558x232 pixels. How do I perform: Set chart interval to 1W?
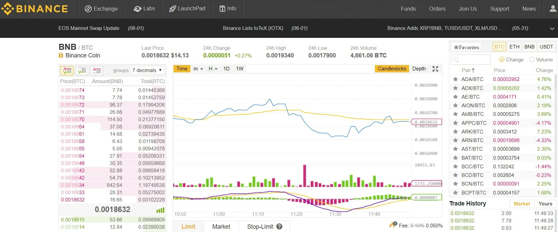coord(240,69)
